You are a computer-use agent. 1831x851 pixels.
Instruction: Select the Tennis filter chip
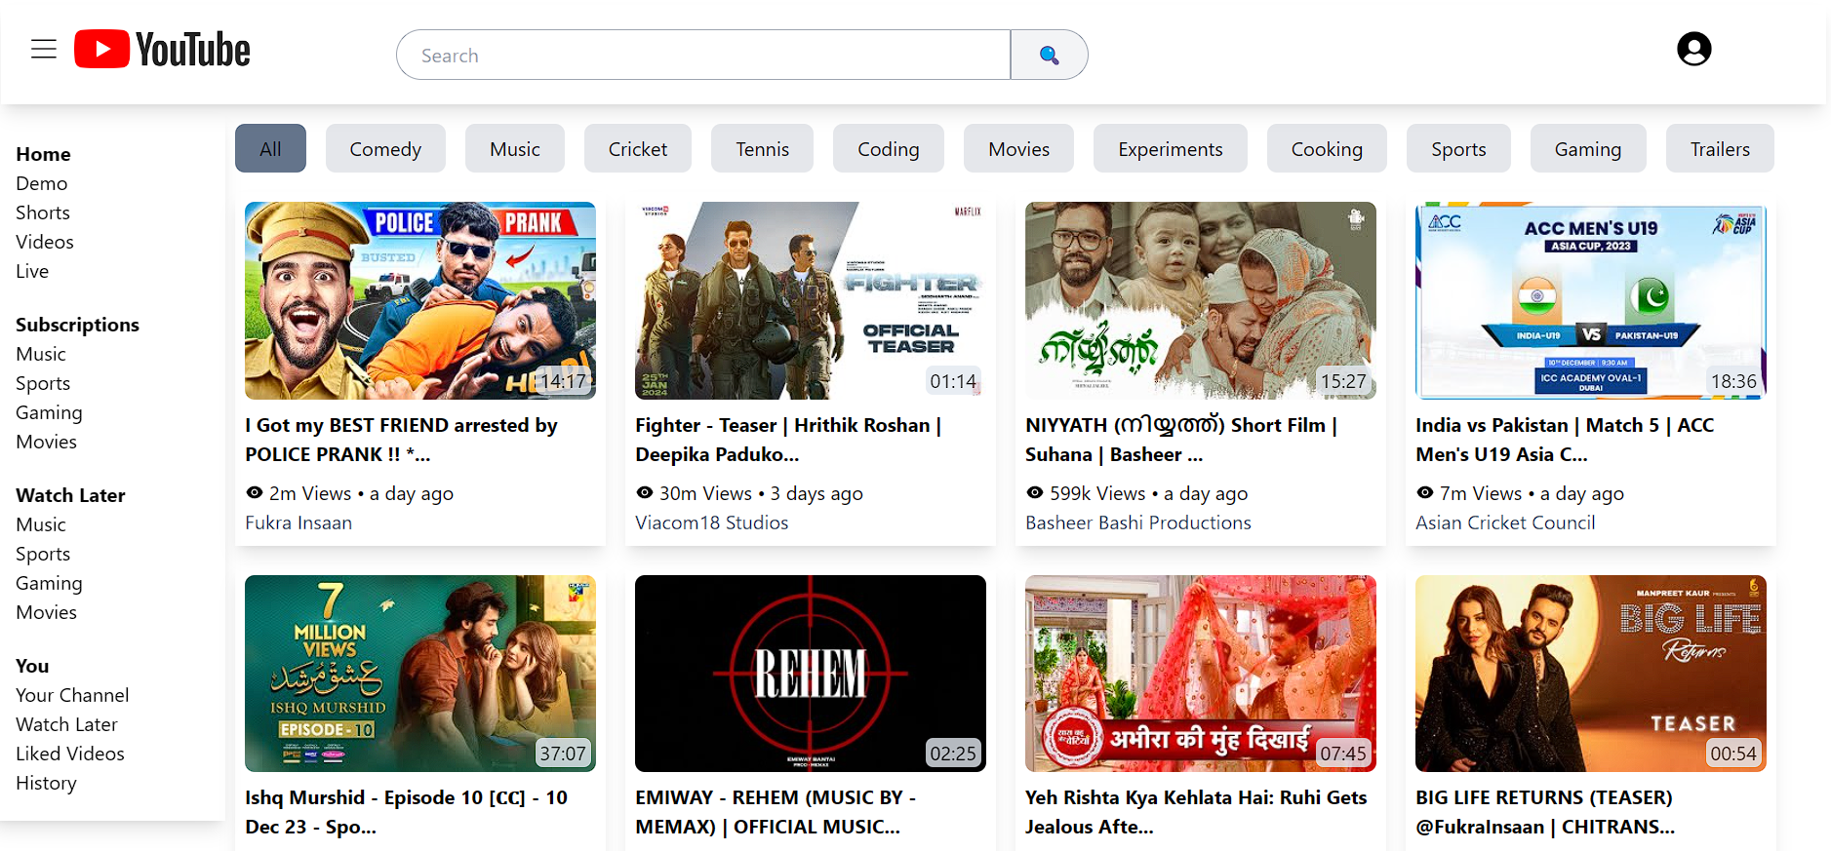point(762,148)
